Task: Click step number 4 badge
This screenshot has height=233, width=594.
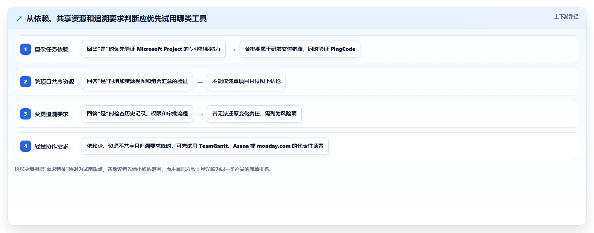Action: (26, 146)
